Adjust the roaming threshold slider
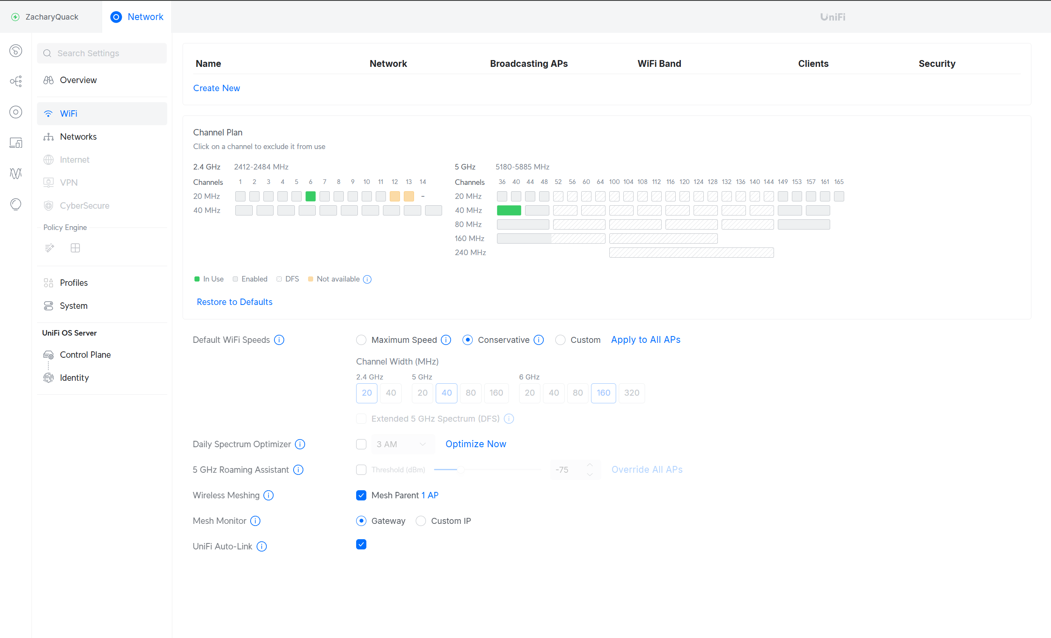 pyautogui.click(x=461, y=470)
